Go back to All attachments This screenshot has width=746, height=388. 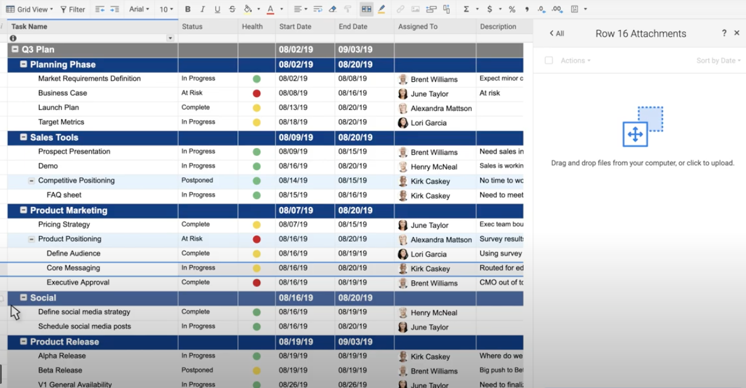pos(557,34)
